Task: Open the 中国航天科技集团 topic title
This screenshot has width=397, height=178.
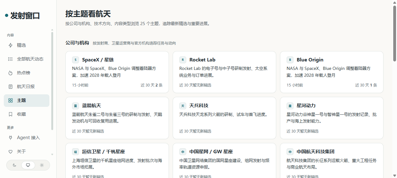Action: pos(316,152)
